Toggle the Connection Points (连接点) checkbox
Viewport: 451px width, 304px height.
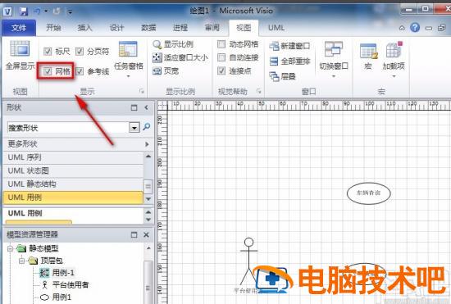click(x=221, y=70)
